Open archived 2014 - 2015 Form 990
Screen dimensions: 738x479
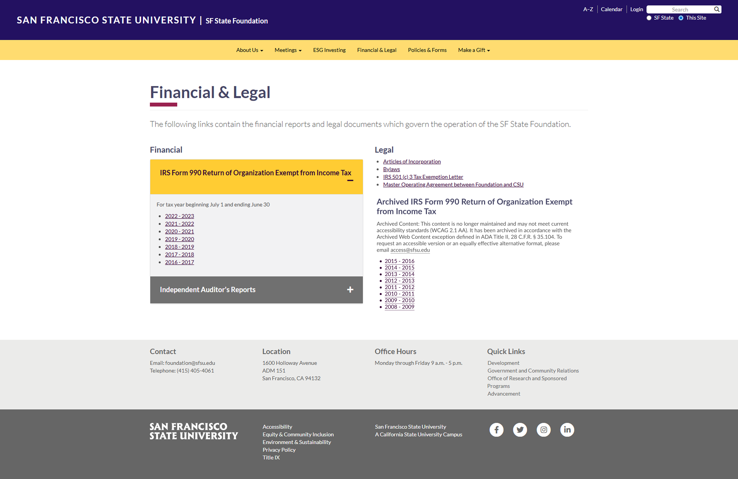click(399, 268)
